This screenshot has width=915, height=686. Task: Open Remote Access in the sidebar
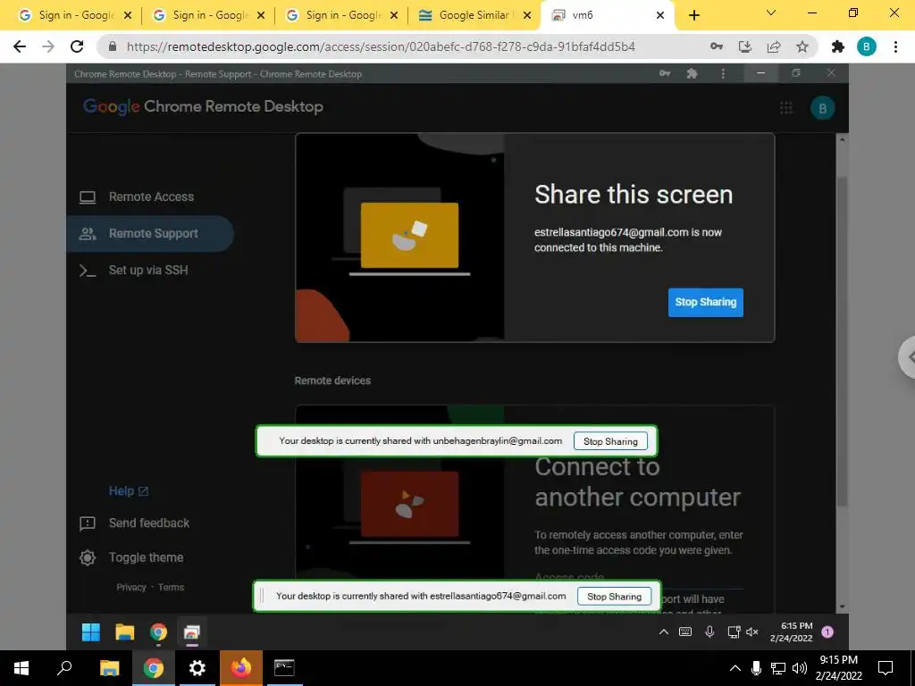[150, 197]
